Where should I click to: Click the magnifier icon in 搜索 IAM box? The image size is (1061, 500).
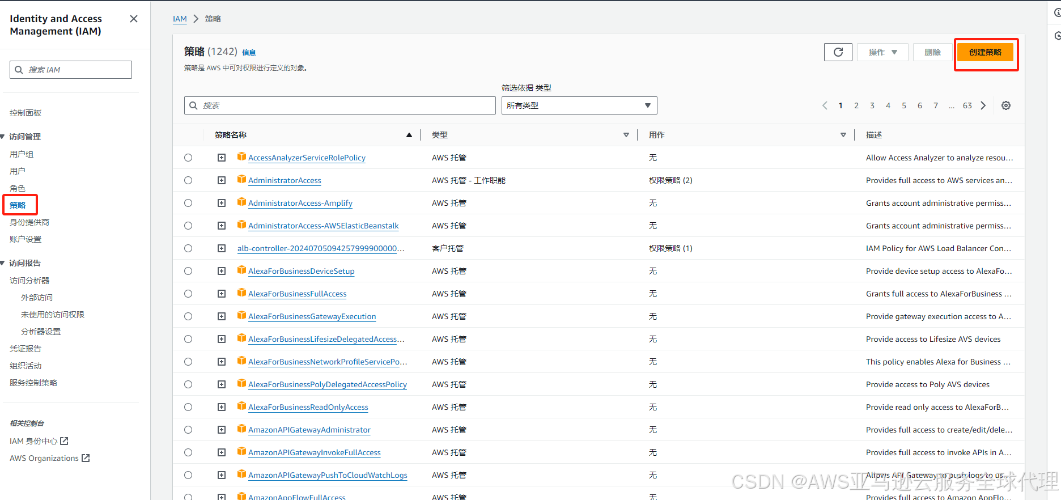pyautogui.click(x=19, y=70)
